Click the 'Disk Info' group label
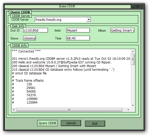This screenshot has height=136, width=150. [18, 26]
